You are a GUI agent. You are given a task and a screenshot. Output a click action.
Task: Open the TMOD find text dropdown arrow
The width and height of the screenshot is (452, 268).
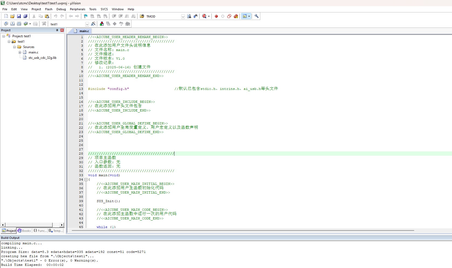pos(183,16)
